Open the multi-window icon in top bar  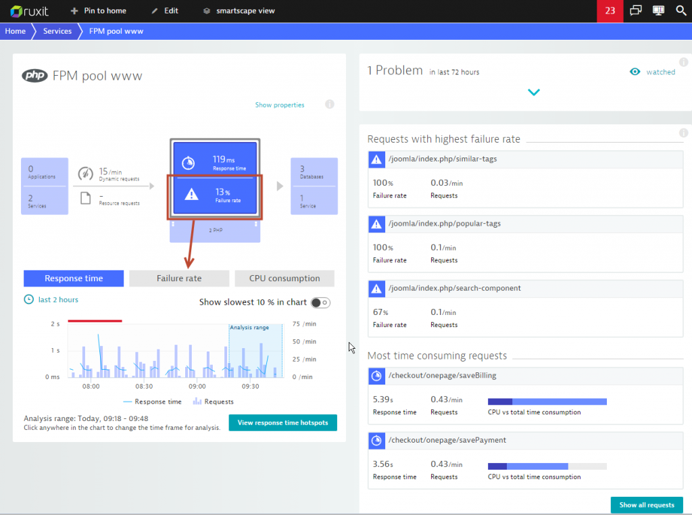pos(635,10)
